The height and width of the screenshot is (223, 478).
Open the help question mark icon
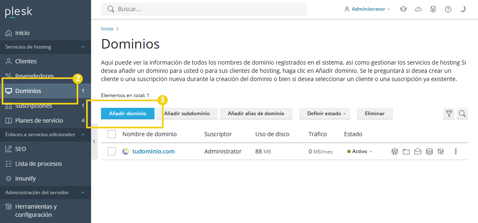pos(448,9)
